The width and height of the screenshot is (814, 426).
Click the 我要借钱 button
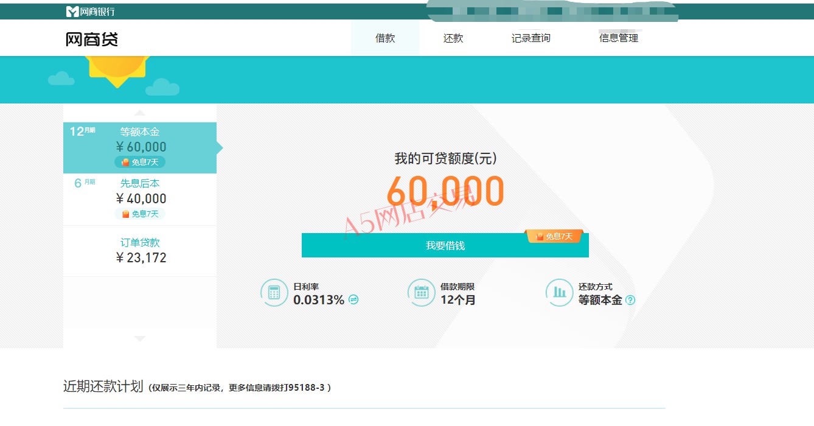click(445, 245)
